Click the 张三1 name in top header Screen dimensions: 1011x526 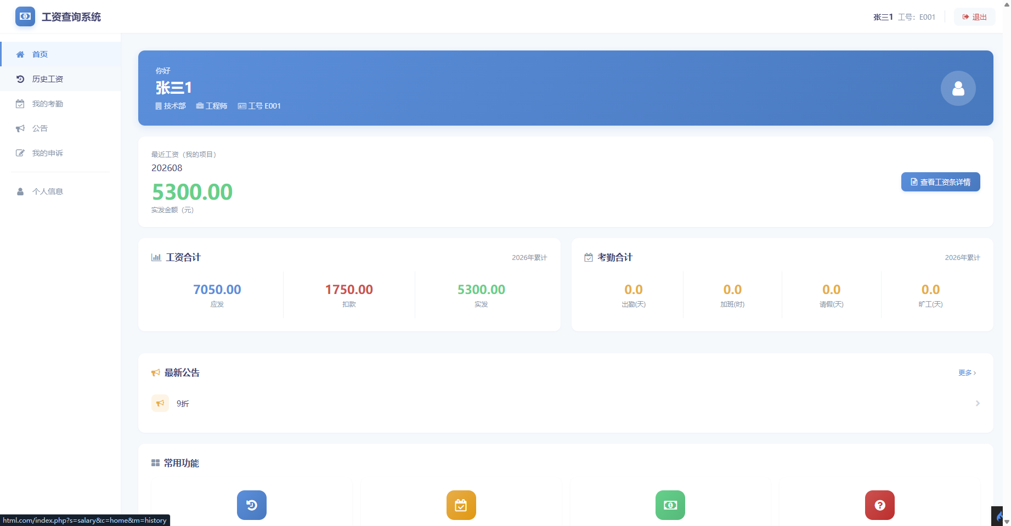pos(883,17)
